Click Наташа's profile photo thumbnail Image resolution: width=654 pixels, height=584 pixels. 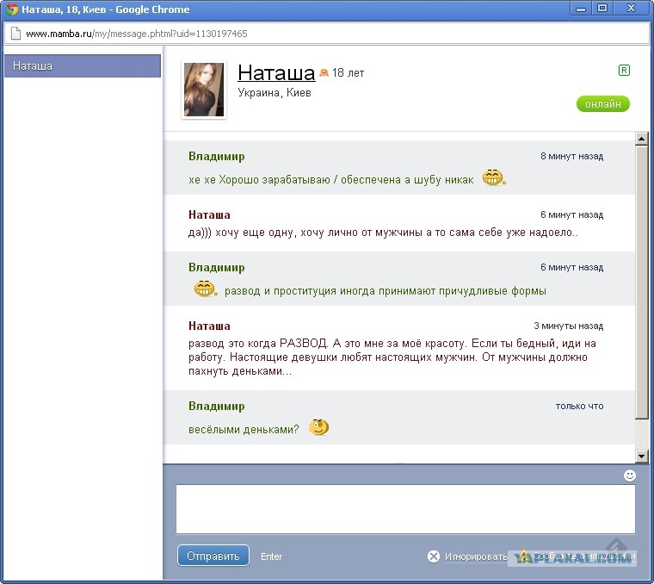pos(204,90)
